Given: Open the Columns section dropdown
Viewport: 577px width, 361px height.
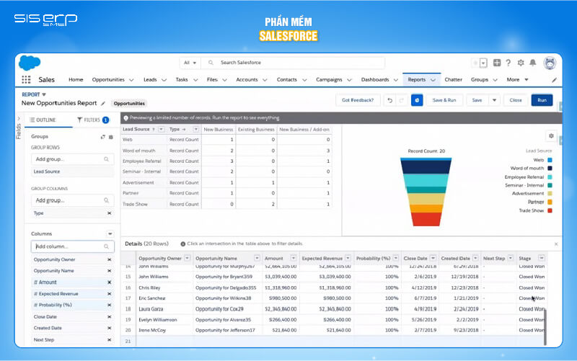Looking at the screenshot, I should 110,233.
